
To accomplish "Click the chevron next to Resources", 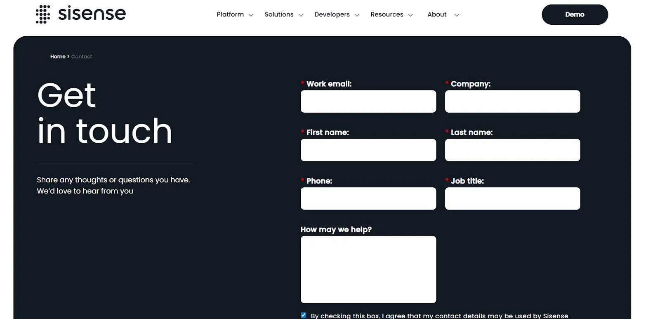I will click(x=410, y=15).
